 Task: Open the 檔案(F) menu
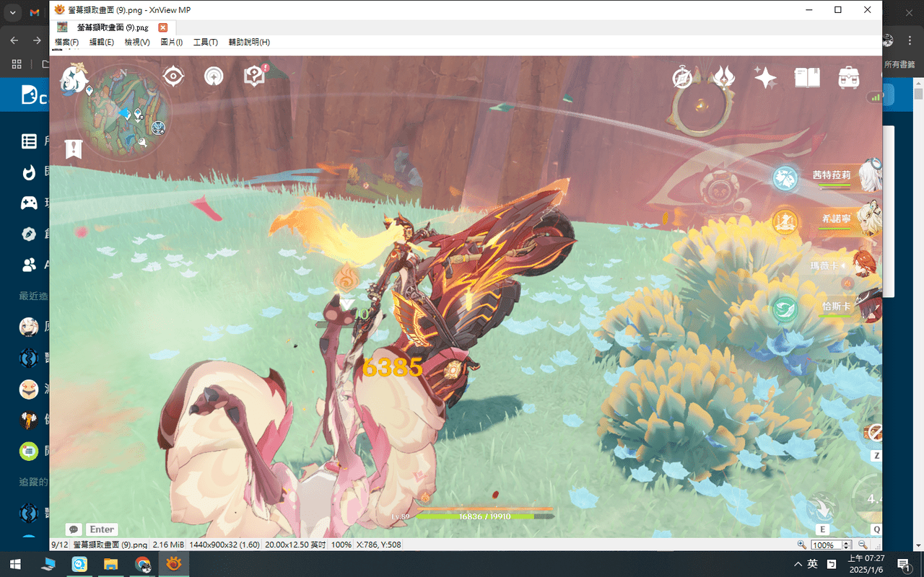coord(67,43)
